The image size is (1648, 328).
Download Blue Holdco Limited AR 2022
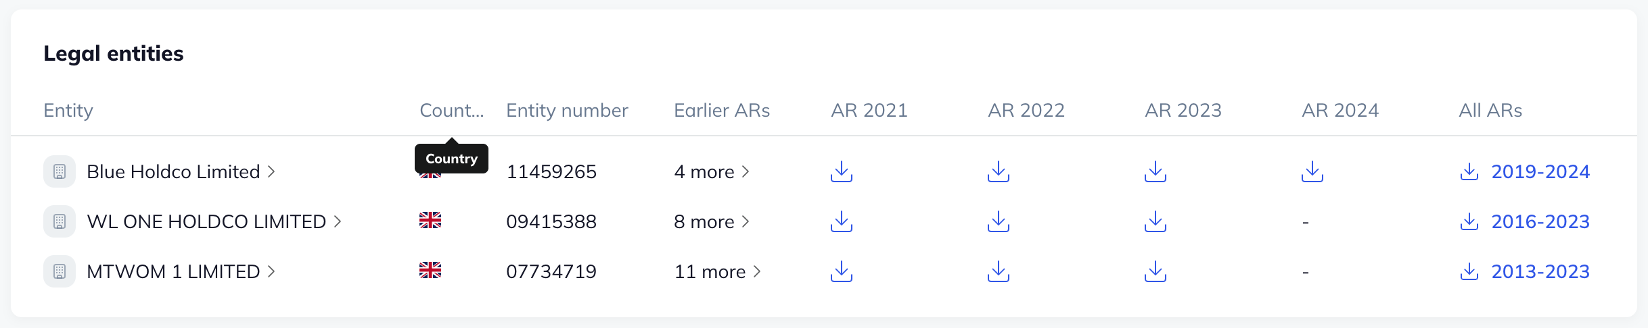(x=998, y=171)
